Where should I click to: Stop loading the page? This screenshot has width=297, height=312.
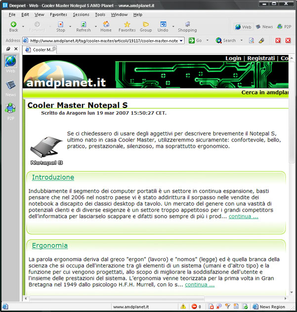click(61, 27)
